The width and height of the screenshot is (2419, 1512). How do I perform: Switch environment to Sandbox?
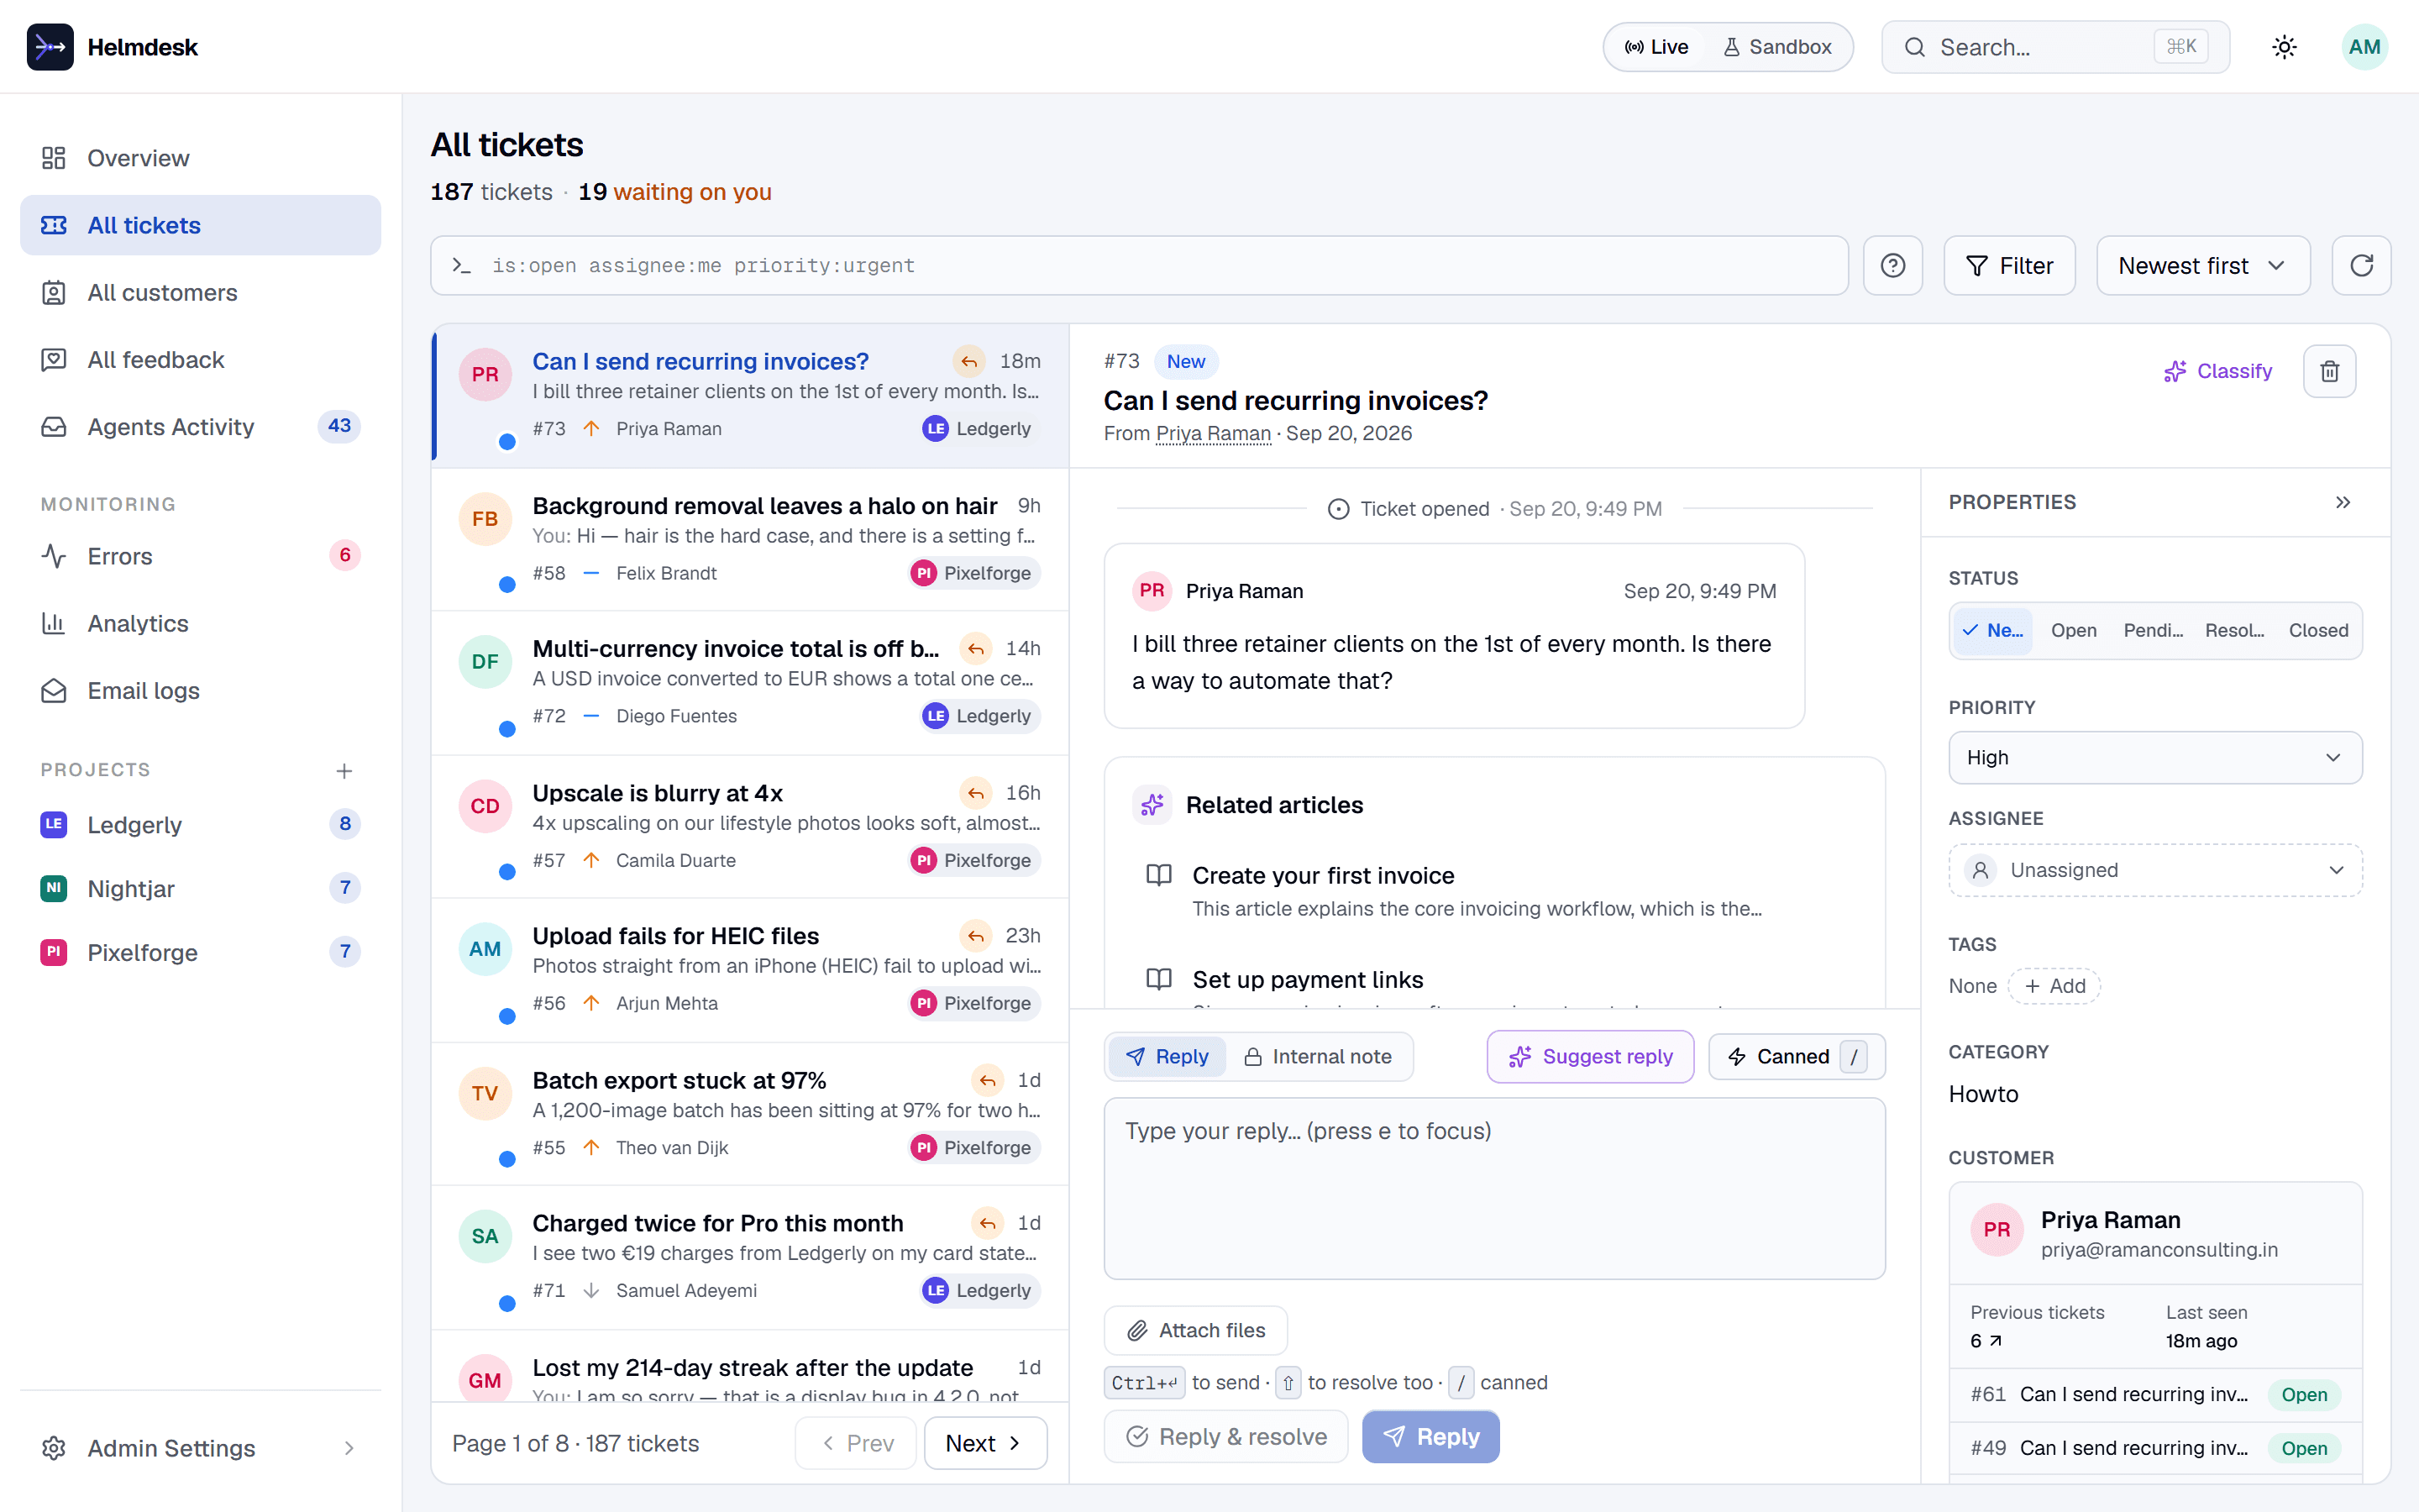(1777, 47)
